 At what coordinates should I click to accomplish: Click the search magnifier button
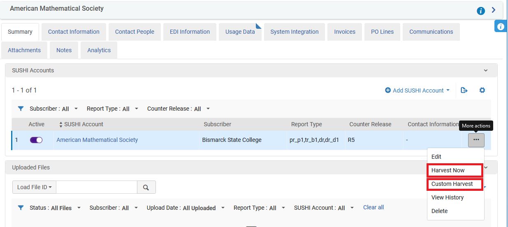point(146,187)
